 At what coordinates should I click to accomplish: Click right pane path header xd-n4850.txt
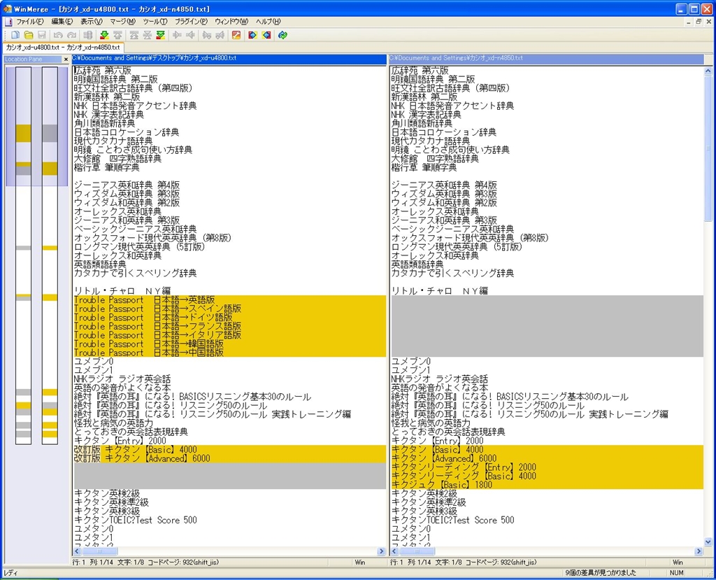546,59
